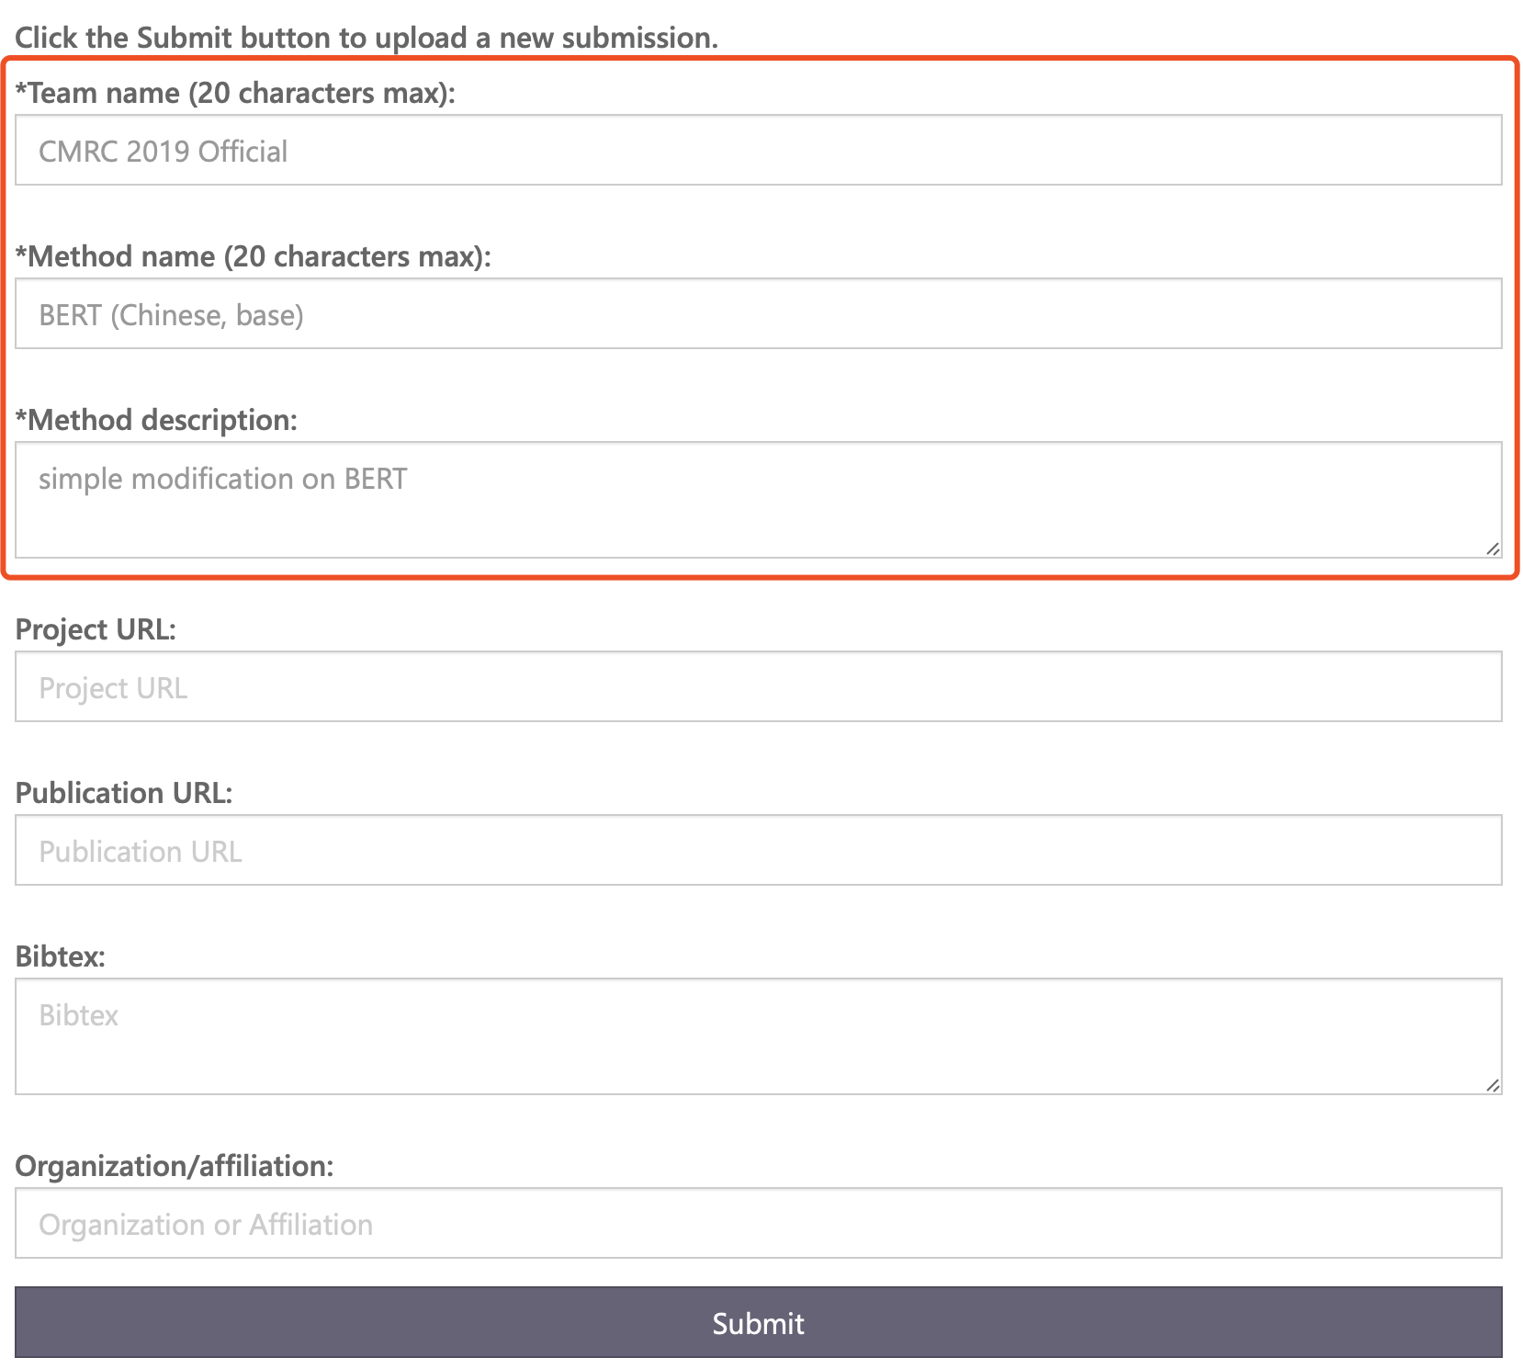Click the Team name input field
1523x1369 pixels.
coord(758,150)
